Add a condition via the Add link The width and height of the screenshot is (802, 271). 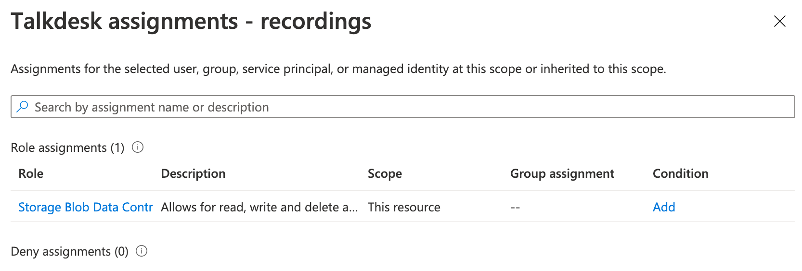[x=664, y=207]
